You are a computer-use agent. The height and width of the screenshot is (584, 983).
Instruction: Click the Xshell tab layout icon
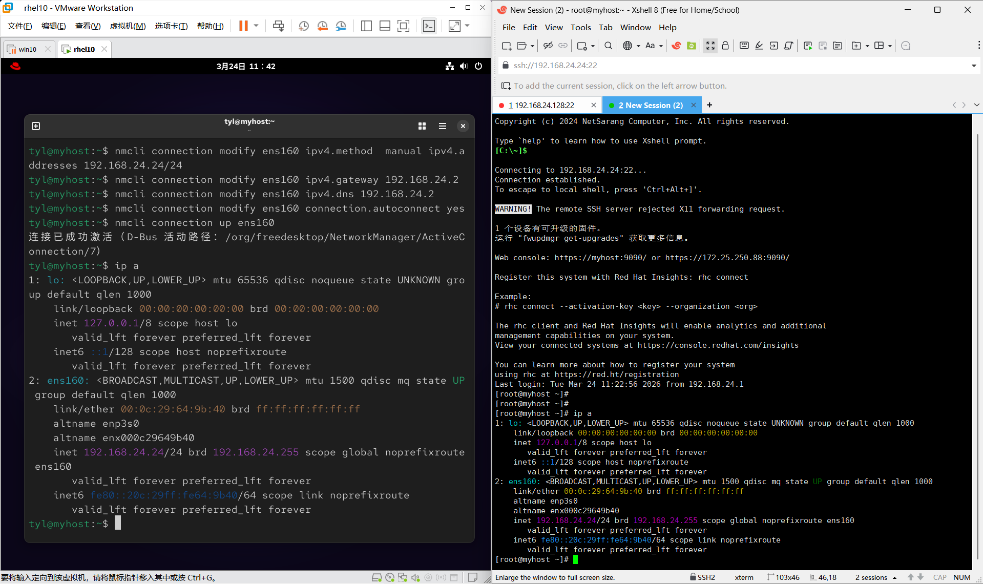click(x=879, y=46)
